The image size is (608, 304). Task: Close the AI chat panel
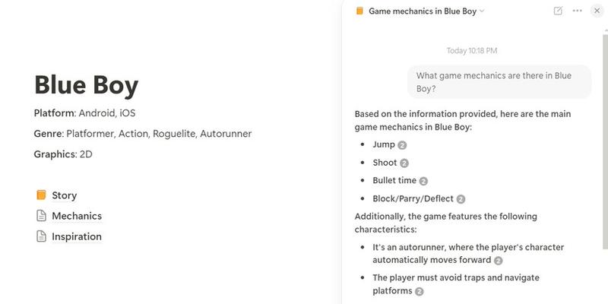point(597,11)
